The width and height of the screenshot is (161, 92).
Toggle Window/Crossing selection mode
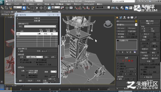pos(36,8)
